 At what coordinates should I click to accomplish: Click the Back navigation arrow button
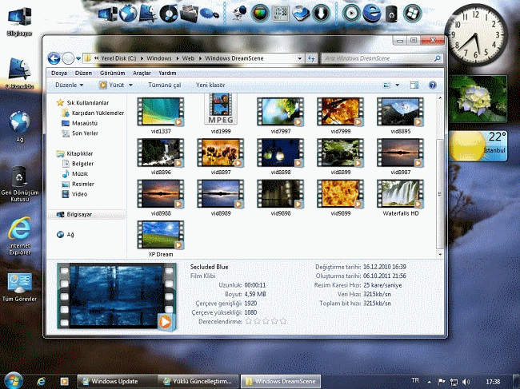click(x=54, y=58)
